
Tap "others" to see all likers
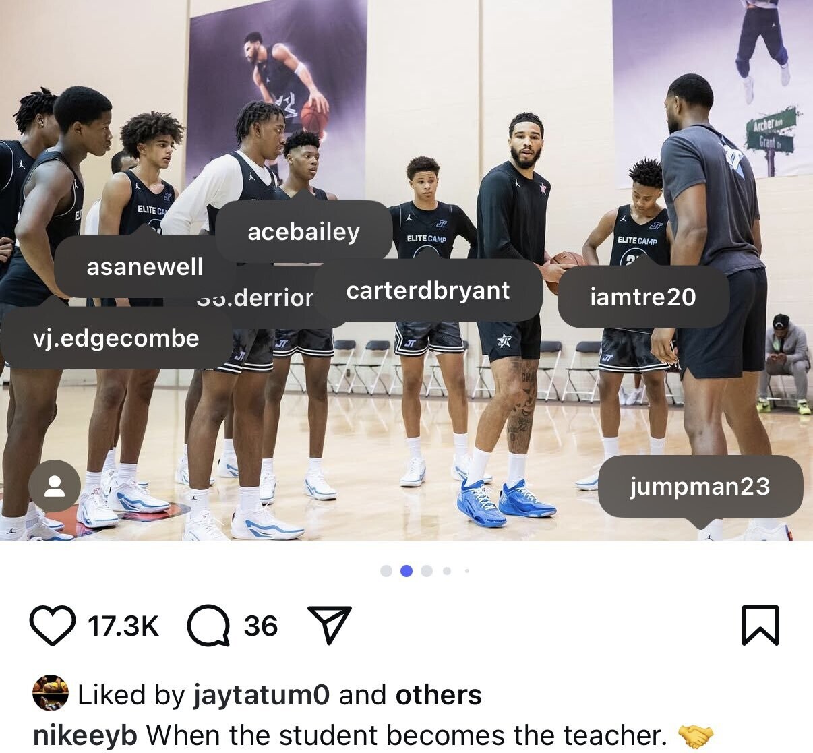439,695
